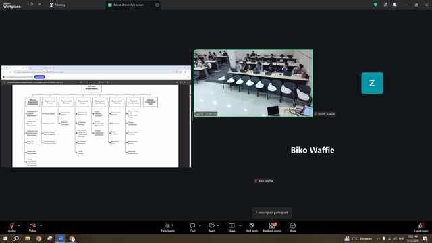The height and width of the screenshot is (243, 432).
Task: Open the Chat panel
Action: click(192, 227)
